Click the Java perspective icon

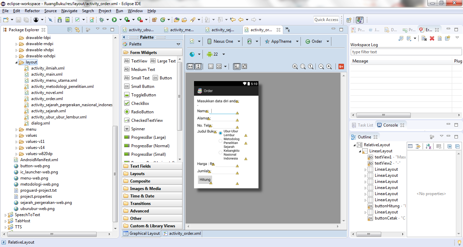point(360,20)
